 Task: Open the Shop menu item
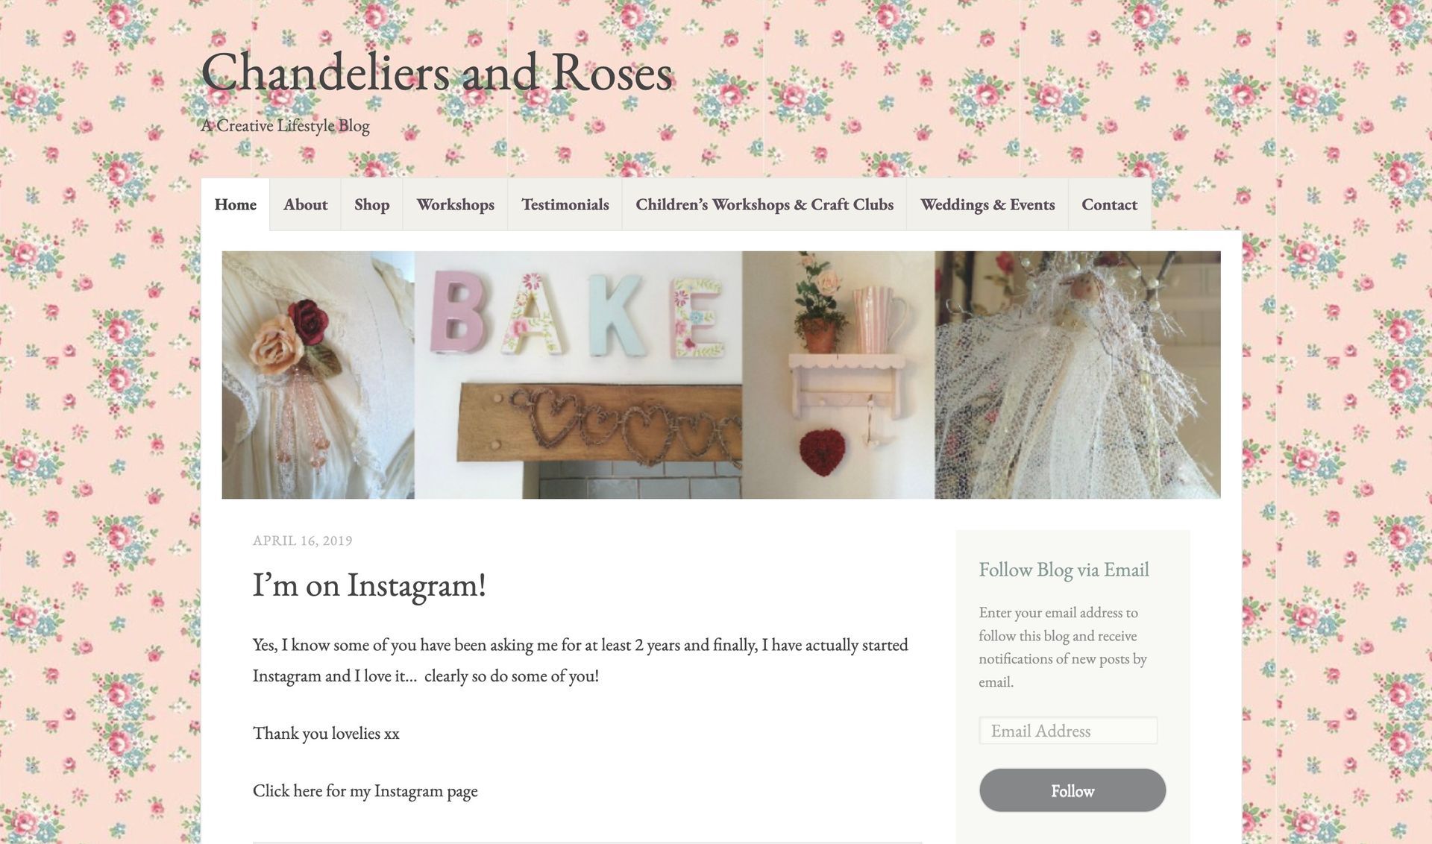click(371, 204)
